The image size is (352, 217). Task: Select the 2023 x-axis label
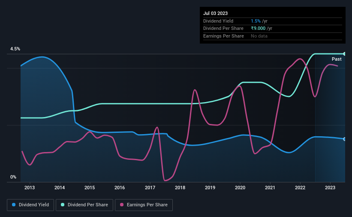(330, 188)
